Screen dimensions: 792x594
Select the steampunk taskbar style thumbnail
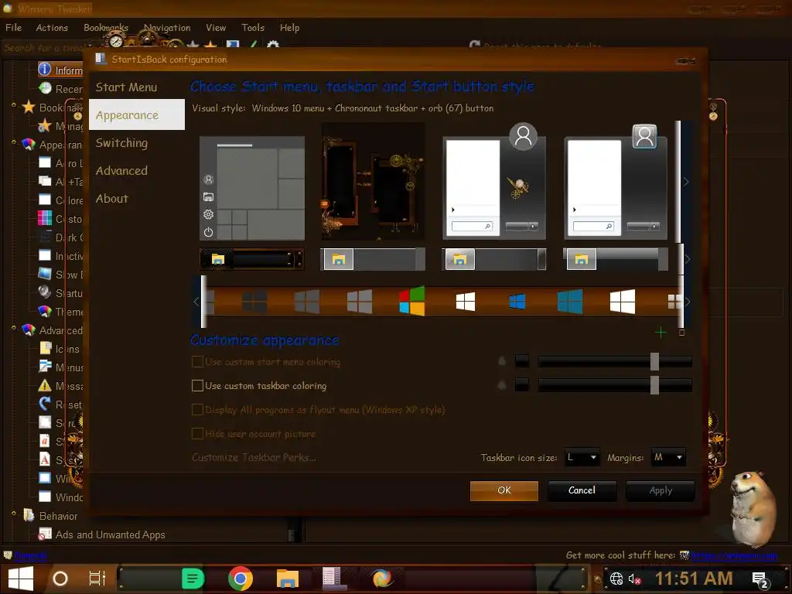(251, 259)
